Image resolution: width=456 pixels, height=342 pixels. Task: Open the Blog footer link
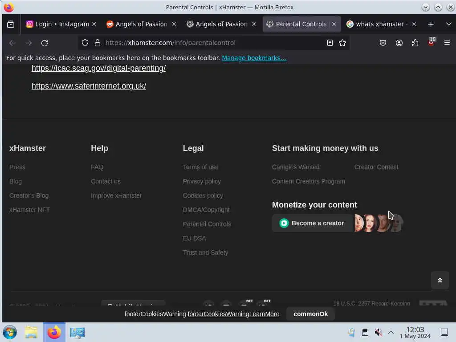pos(16,181)
